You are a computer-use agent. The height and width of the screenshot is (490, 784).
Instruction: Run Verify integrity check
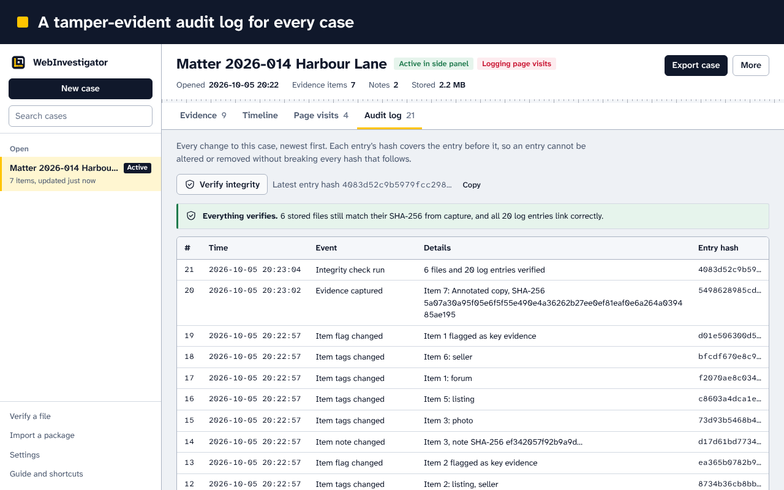coord(222,184)
